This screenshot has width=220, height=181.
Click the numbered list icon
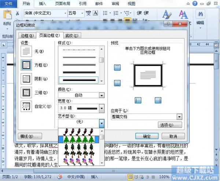116,13
